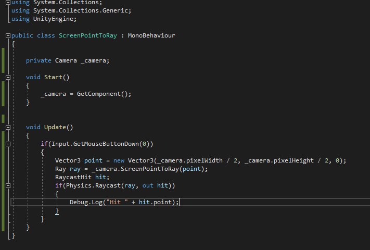
Task: Click the ScreenPointToRay class name
Action: pos(88,35)
